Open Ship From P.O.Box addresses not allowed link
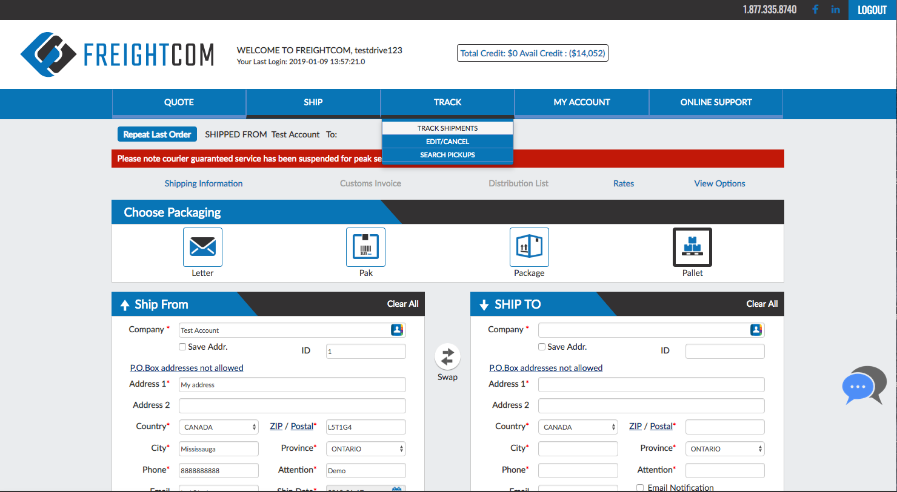Screen dimensions: 897x492 tap(187, 368)
